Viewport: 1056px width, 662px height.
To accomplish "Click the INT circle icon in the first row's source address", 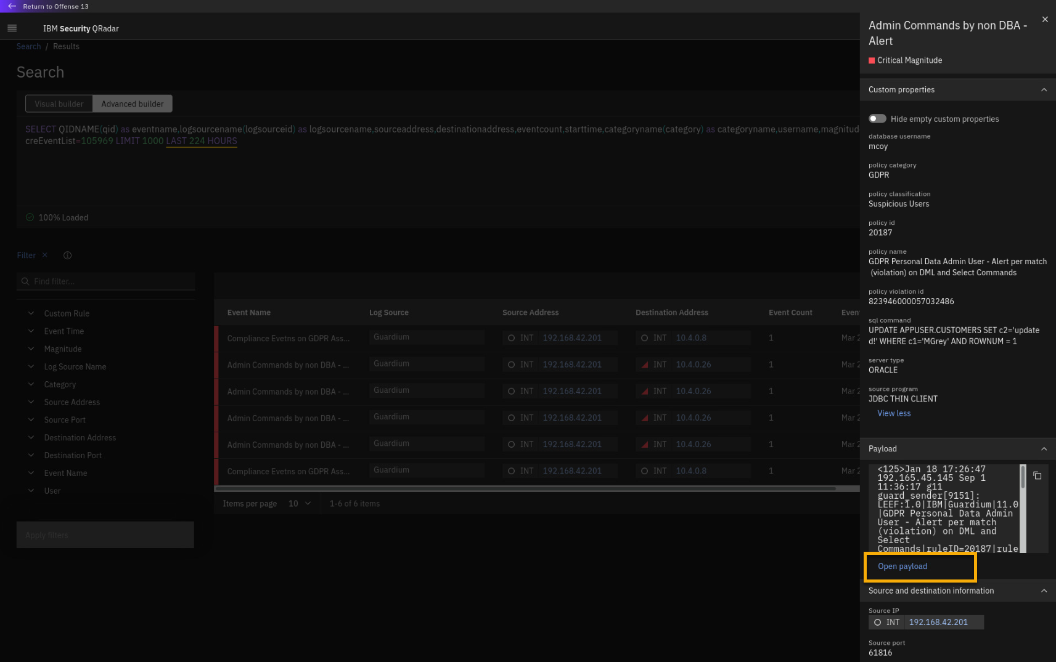I will point(511,338).
